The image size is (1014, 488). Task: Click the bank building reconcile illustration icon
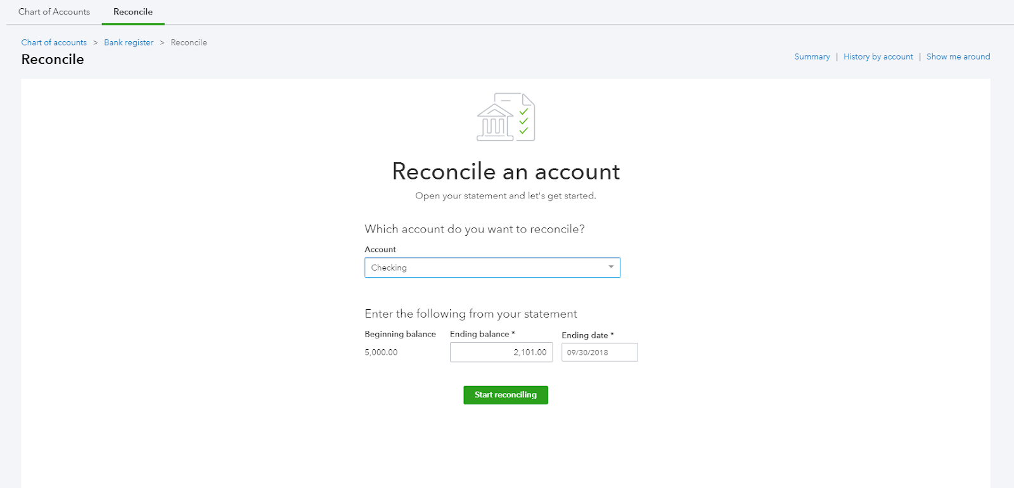495,122
